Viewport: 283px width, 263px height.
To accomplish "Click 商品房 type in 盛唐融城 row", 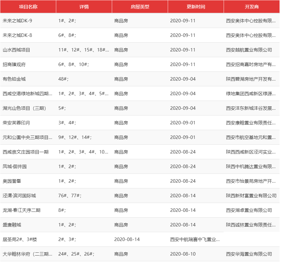I will click(x=121, y=225).
